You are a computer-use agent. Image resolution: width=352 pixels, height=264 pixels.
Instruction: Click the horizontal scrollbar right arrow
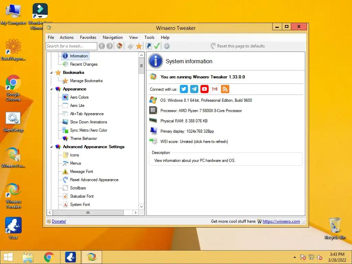coord(135,212)
